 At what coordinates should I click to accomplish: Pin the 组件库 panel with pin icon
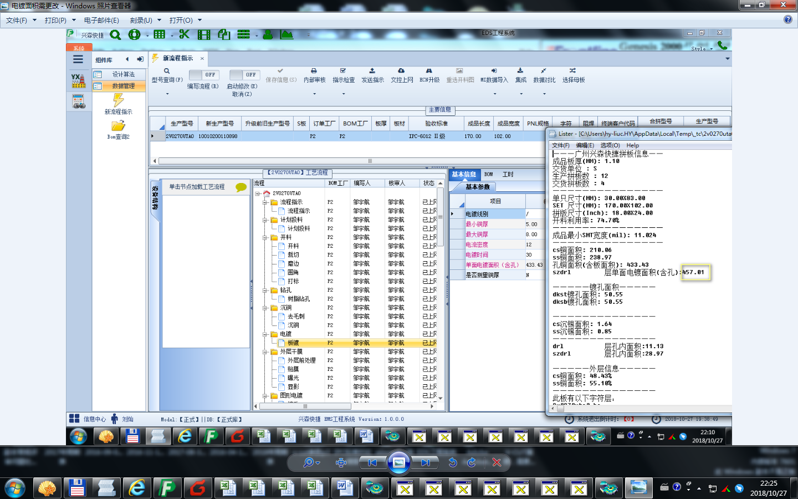click(x=140, y=59)
